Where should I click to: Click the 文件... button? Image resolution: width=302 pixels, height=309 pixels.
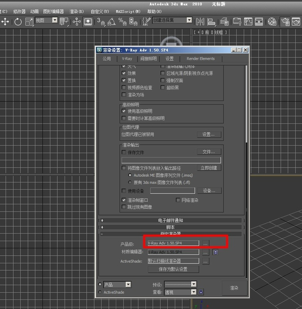[x=209, y=152]
